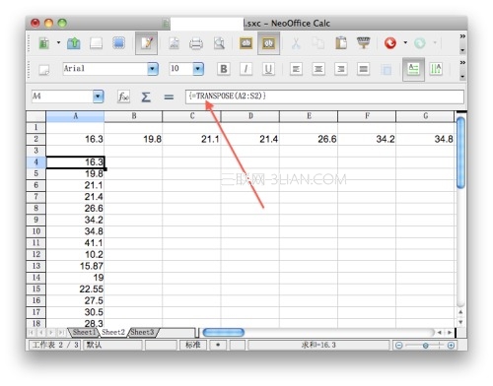Select column A header
493x386 pixels.
[75, 116]
